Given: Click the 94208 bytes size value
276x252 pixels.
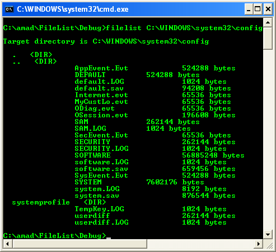Looking at the screenshot, I should pyautogui.click(x=207, y=88).
